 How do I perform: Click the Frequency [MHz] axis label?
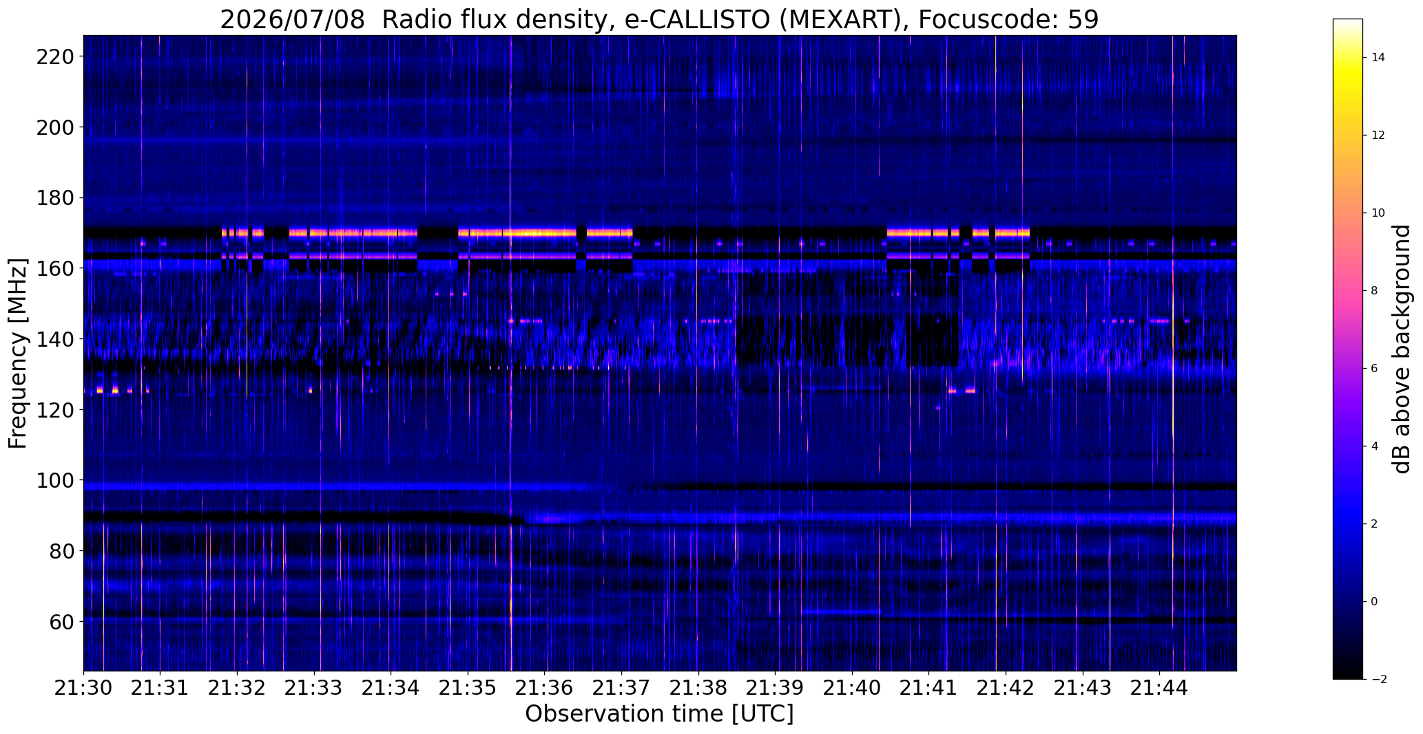coord(18,354)
